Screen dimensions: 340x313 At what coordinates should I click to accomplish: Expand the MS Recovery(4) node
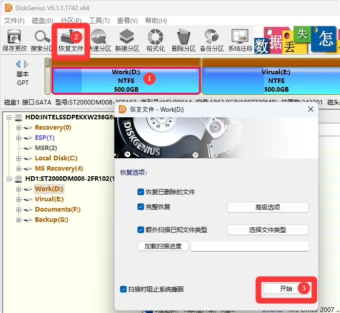[18, 169]
